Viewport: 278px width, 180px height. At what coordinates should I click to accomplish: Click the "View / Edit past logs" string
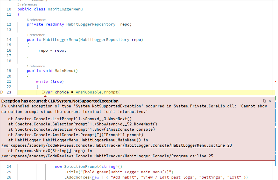[168, 177]
